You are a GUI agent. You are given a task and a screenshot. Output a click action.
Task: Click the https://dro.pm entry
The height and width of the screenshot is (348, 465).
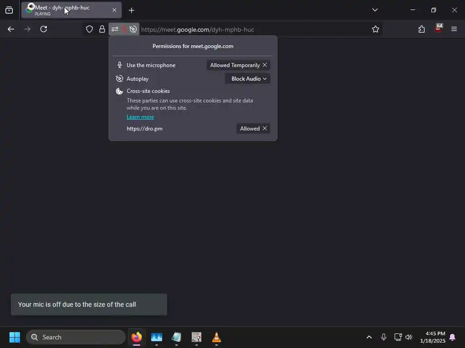145,128
